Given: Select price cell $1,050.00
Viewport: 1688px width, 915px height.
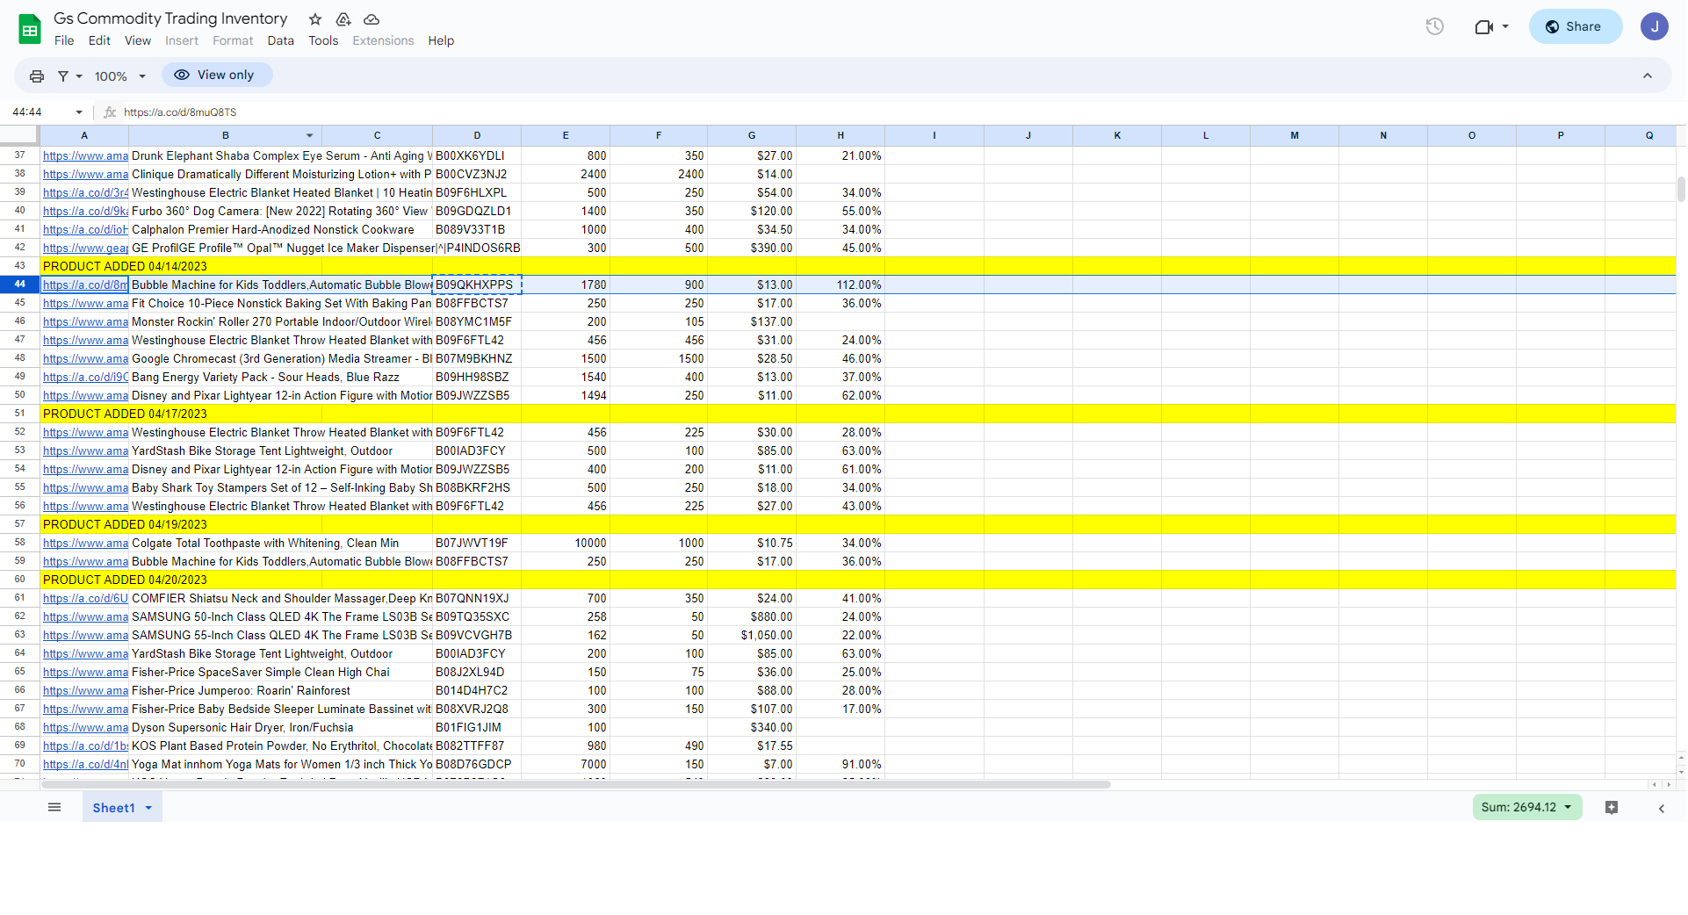Looking at the screenshot, I should (752, 635).
